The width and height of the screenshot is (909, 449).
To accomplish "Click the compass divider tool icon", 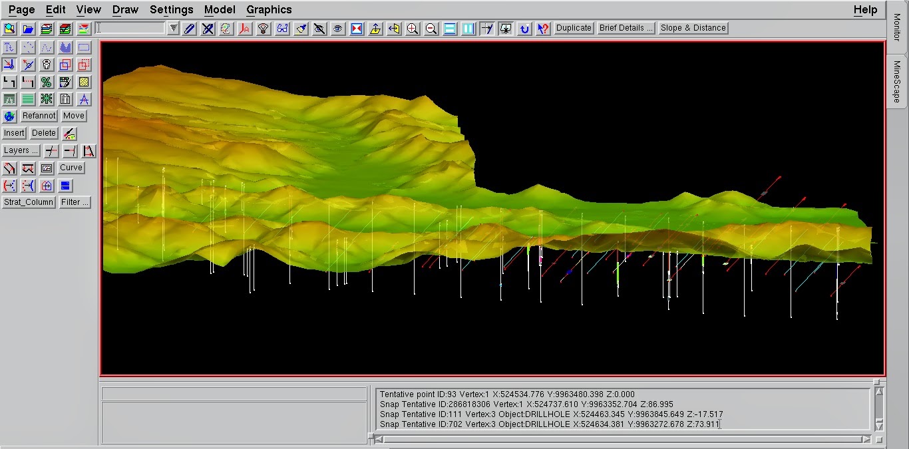I will pos(84,100).
